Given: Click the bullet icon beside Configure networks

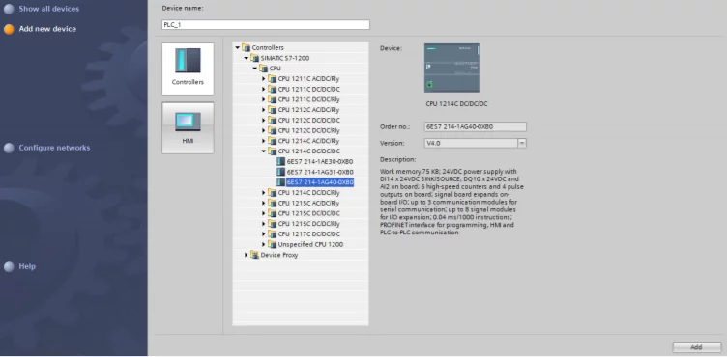Looking at the screenshot, I should tap(9, 149).
